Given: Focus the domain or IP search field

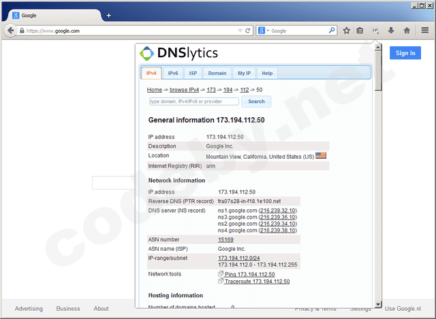Looking at the screenshot, I should click(194, 102).
